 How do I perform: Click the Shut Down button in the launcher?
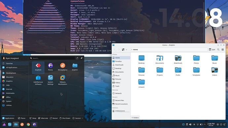(x=65, y=118)
